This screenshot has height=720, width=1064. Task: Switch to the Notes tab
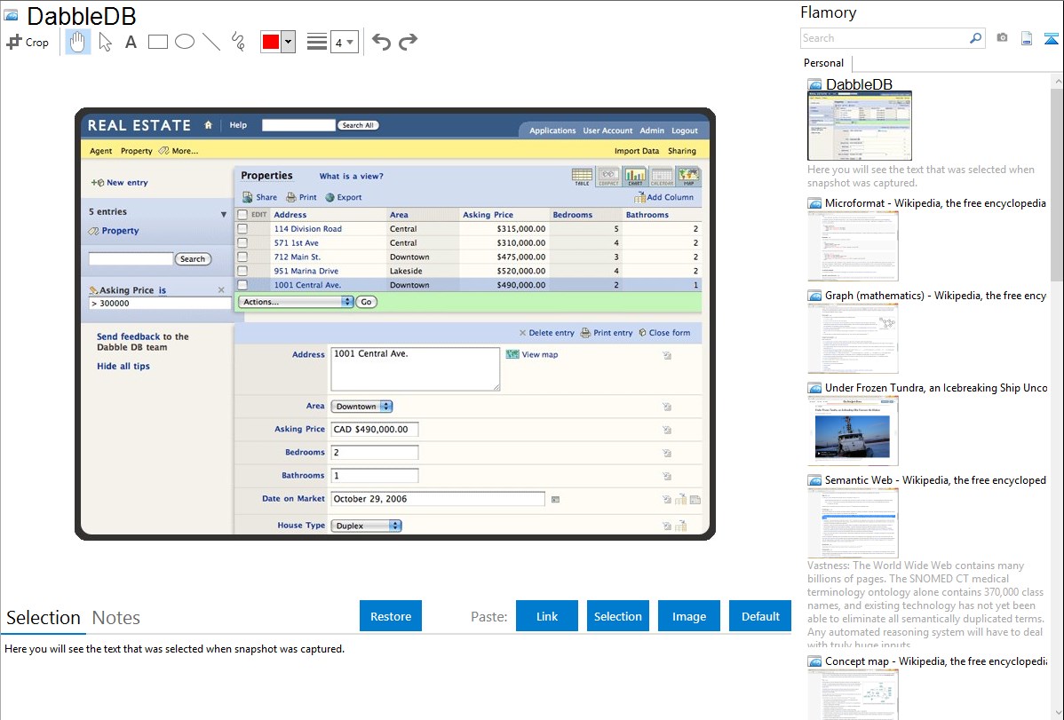pos(116,618)
